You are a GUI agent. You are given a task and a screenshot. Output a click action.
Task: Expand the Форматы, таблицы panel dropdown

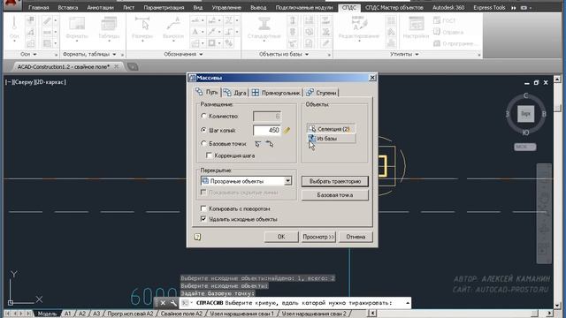pyautogui.click(x=114, y=55)
